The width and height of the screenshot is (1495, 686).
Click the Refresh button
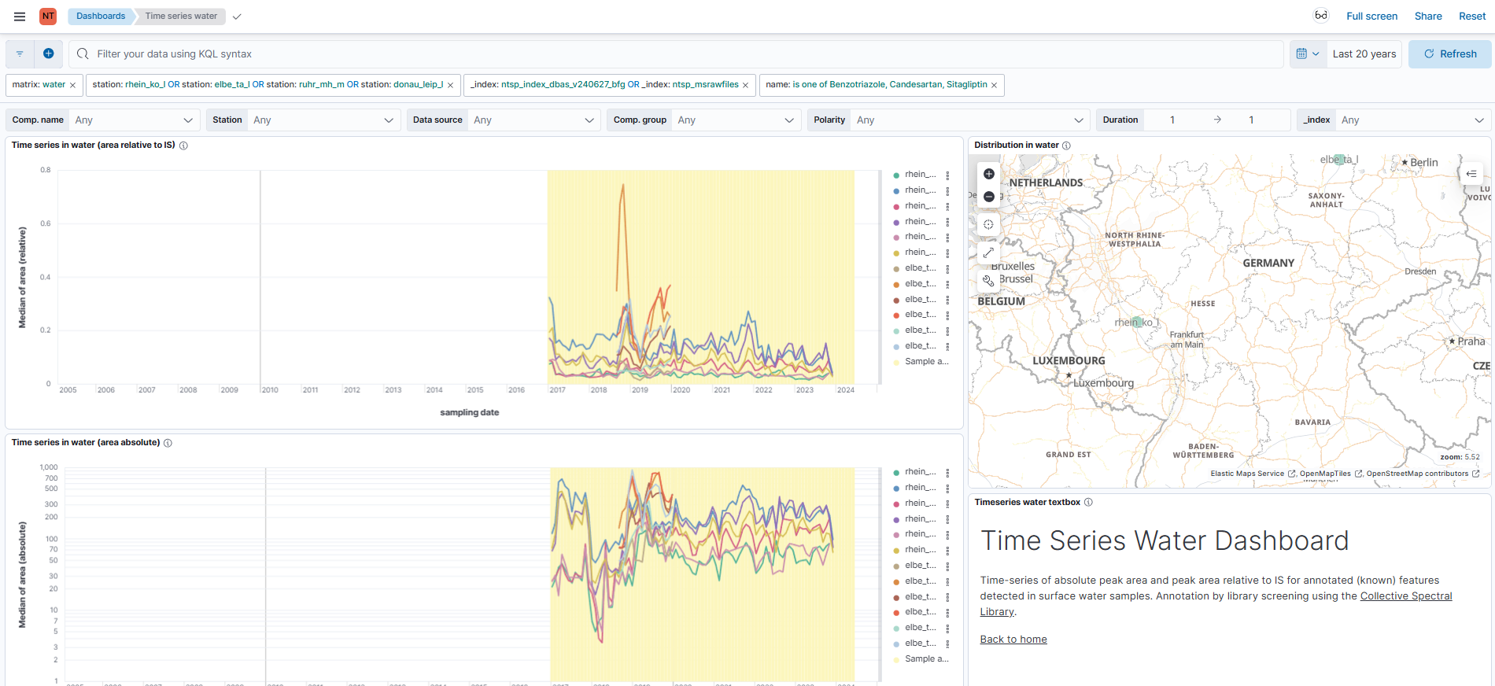(1449, 53)
